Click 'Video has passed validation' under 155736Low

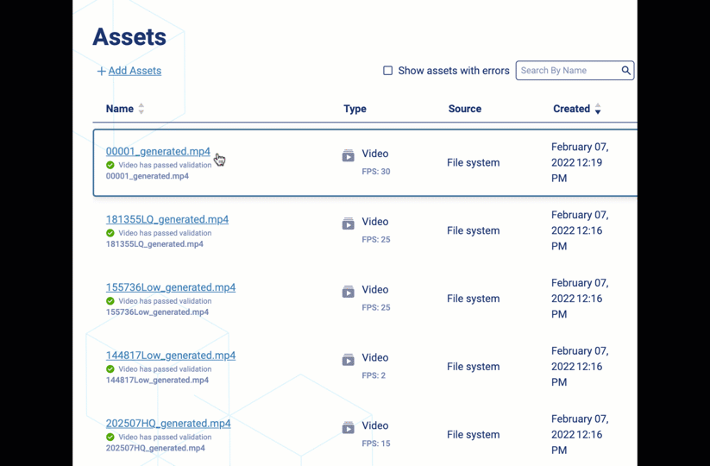(x=165, y=300)
